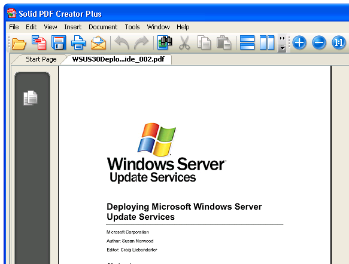349x264 pixels.
Task: Set actual size with the 1:1 icon
Action: click(339, 42)
